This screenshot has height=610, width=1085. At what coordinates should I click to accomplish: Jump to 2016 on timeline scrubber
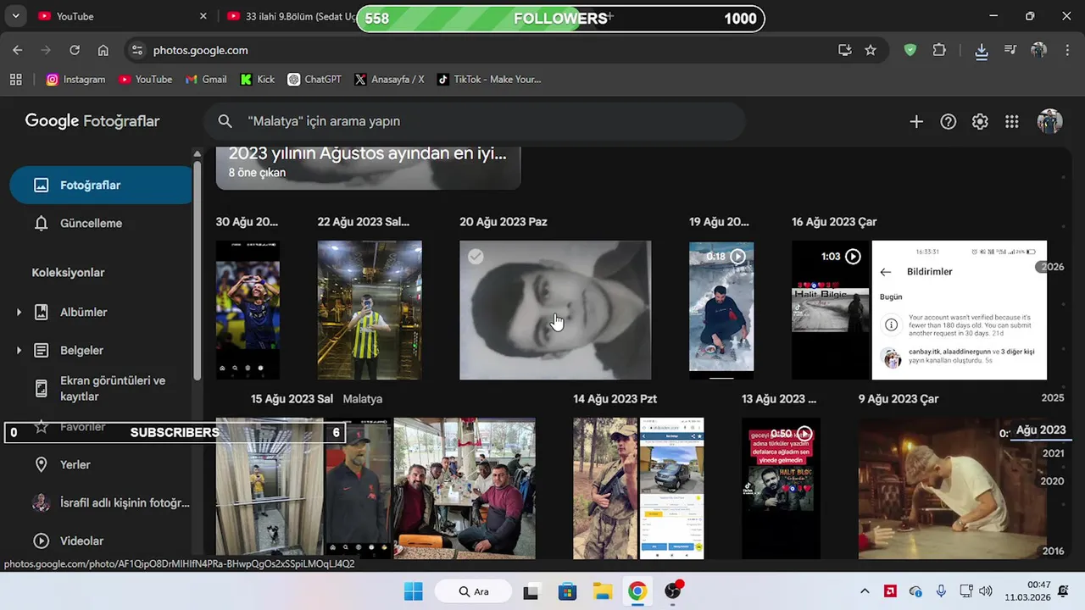pyautogui.click(x=1053, y=551)
